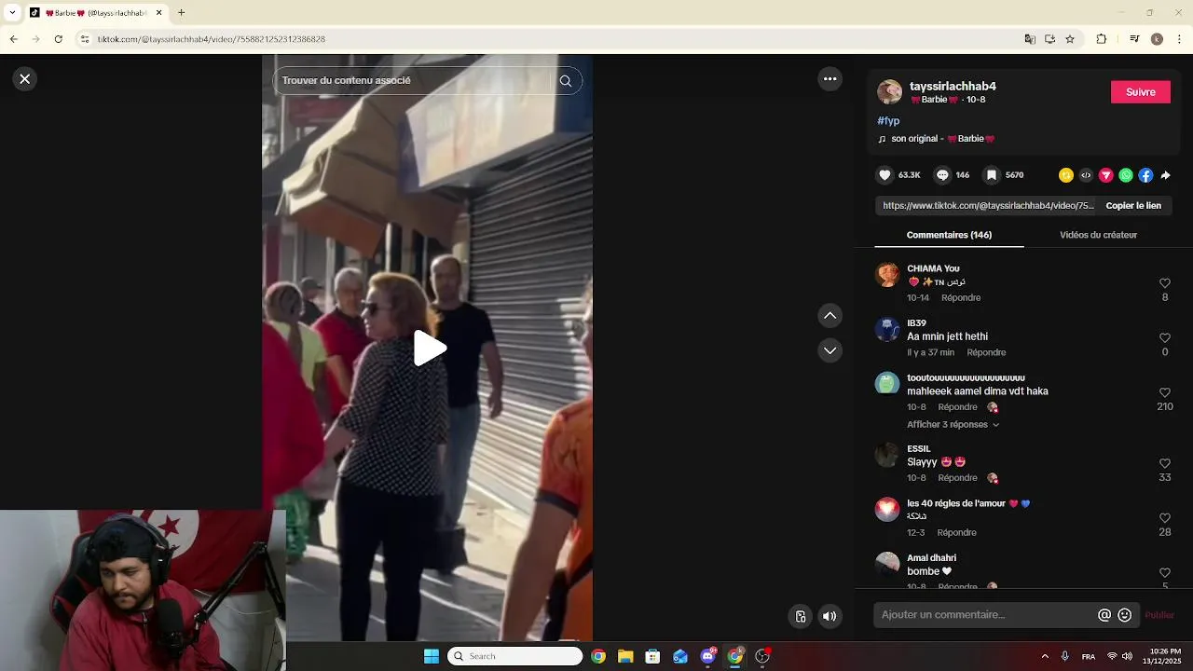Go to next video with down arrow

[x=830, y=350]
